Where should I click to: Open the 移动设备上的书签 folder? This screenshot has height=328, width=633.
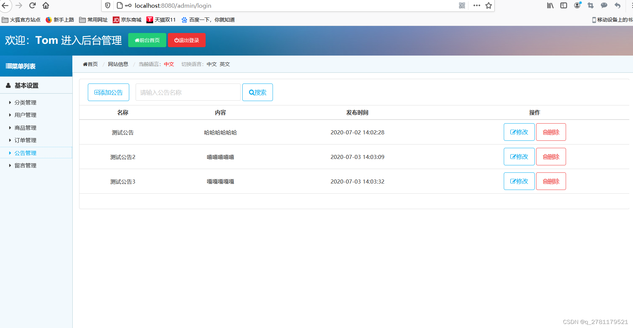(612, 20)
